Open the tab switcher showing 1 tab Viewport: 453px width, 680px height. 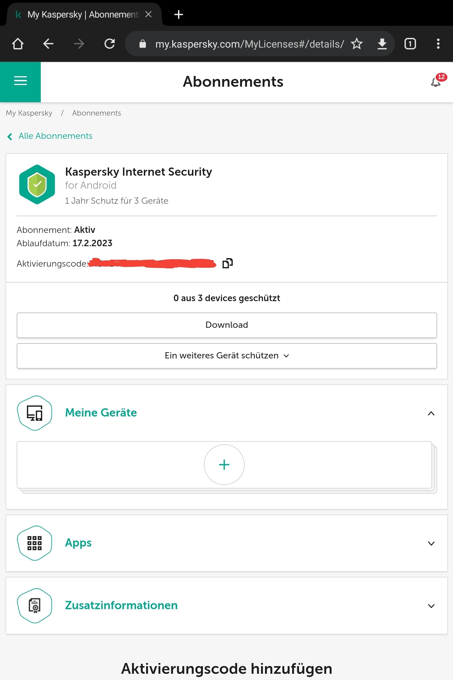410,44
